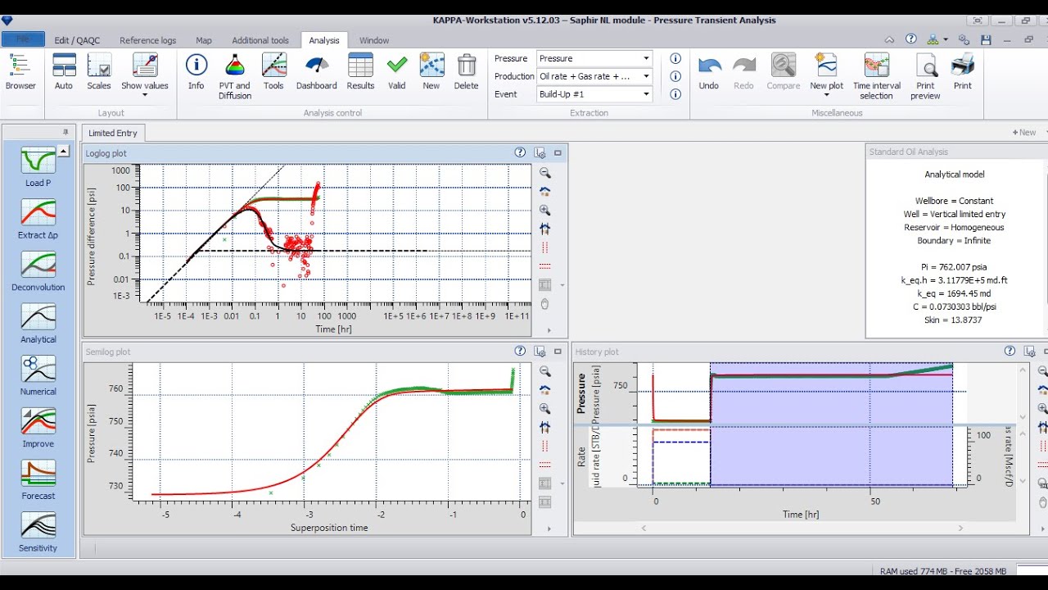The image size is (1048, 590).
Task: Undo the last action
Action: tap(709, 66)
